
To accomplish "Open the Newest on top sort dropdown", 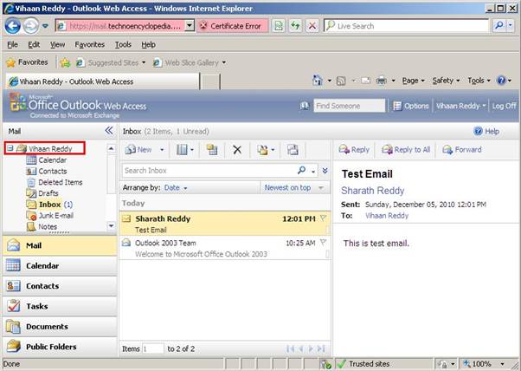I will click(x=293, y=187).
